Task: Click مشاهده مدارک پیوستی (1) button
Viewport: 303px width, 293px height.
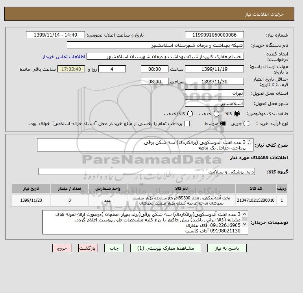Action: (166, 248)
